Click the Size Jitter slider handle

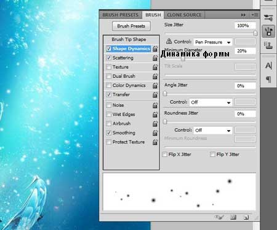255,33
